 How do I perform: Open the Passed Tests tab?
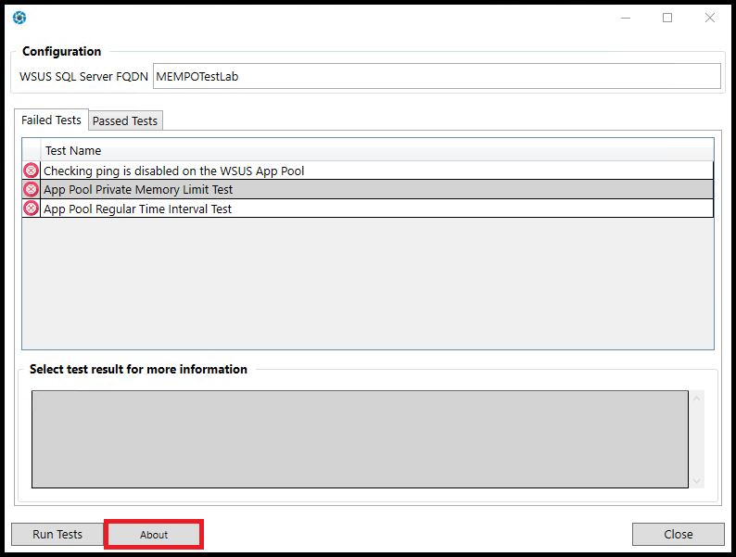[x=125, y=121]
